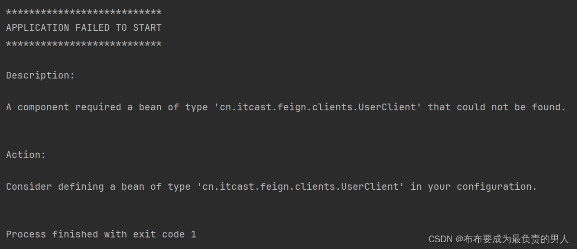
Task: Click the word 'Consider' in the action line
Action: click(29, 187)
